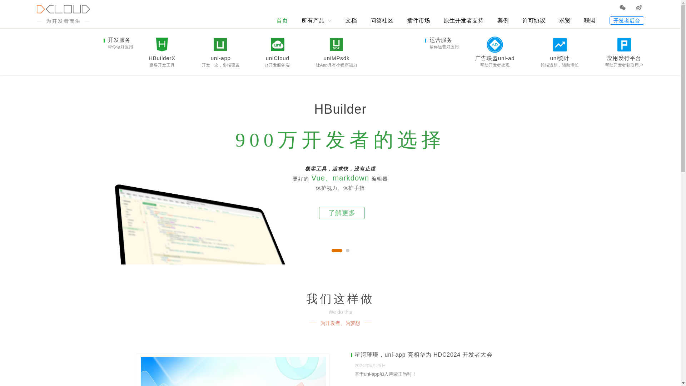Click the HDC2024 news thumbnail image
The width and height of the screenshot is (686, 386).
233,371
